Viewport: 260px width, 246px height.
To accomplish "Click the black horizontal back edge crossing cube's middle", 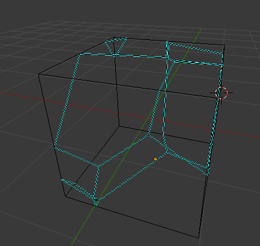I will tap(127, 86).
